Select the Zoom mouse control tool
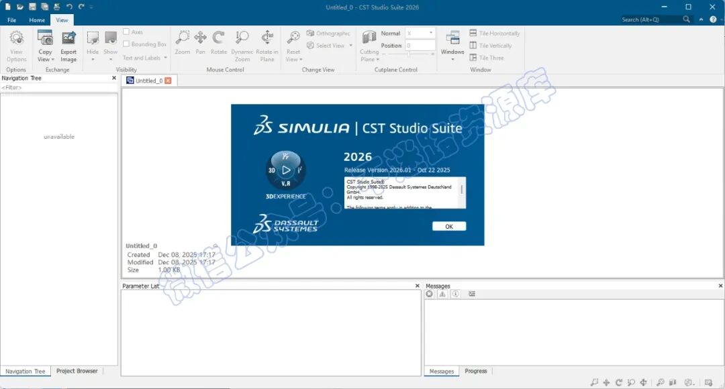Viewport: 725px width, 389px height. 182,42
